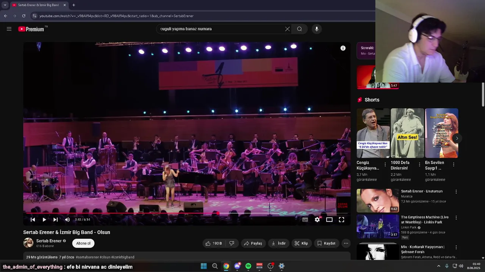The width and height of the screenshot is (485, 272).
Task: Clear the search box text
Action: coord(287,29)
